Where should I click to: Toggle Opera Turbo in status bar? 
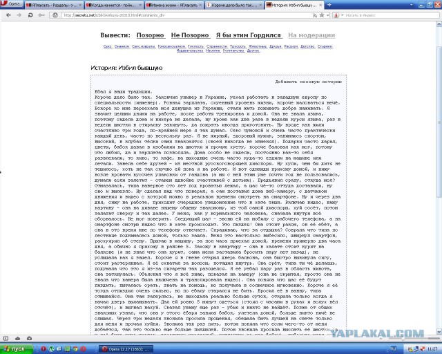click(x=29, y=338)
